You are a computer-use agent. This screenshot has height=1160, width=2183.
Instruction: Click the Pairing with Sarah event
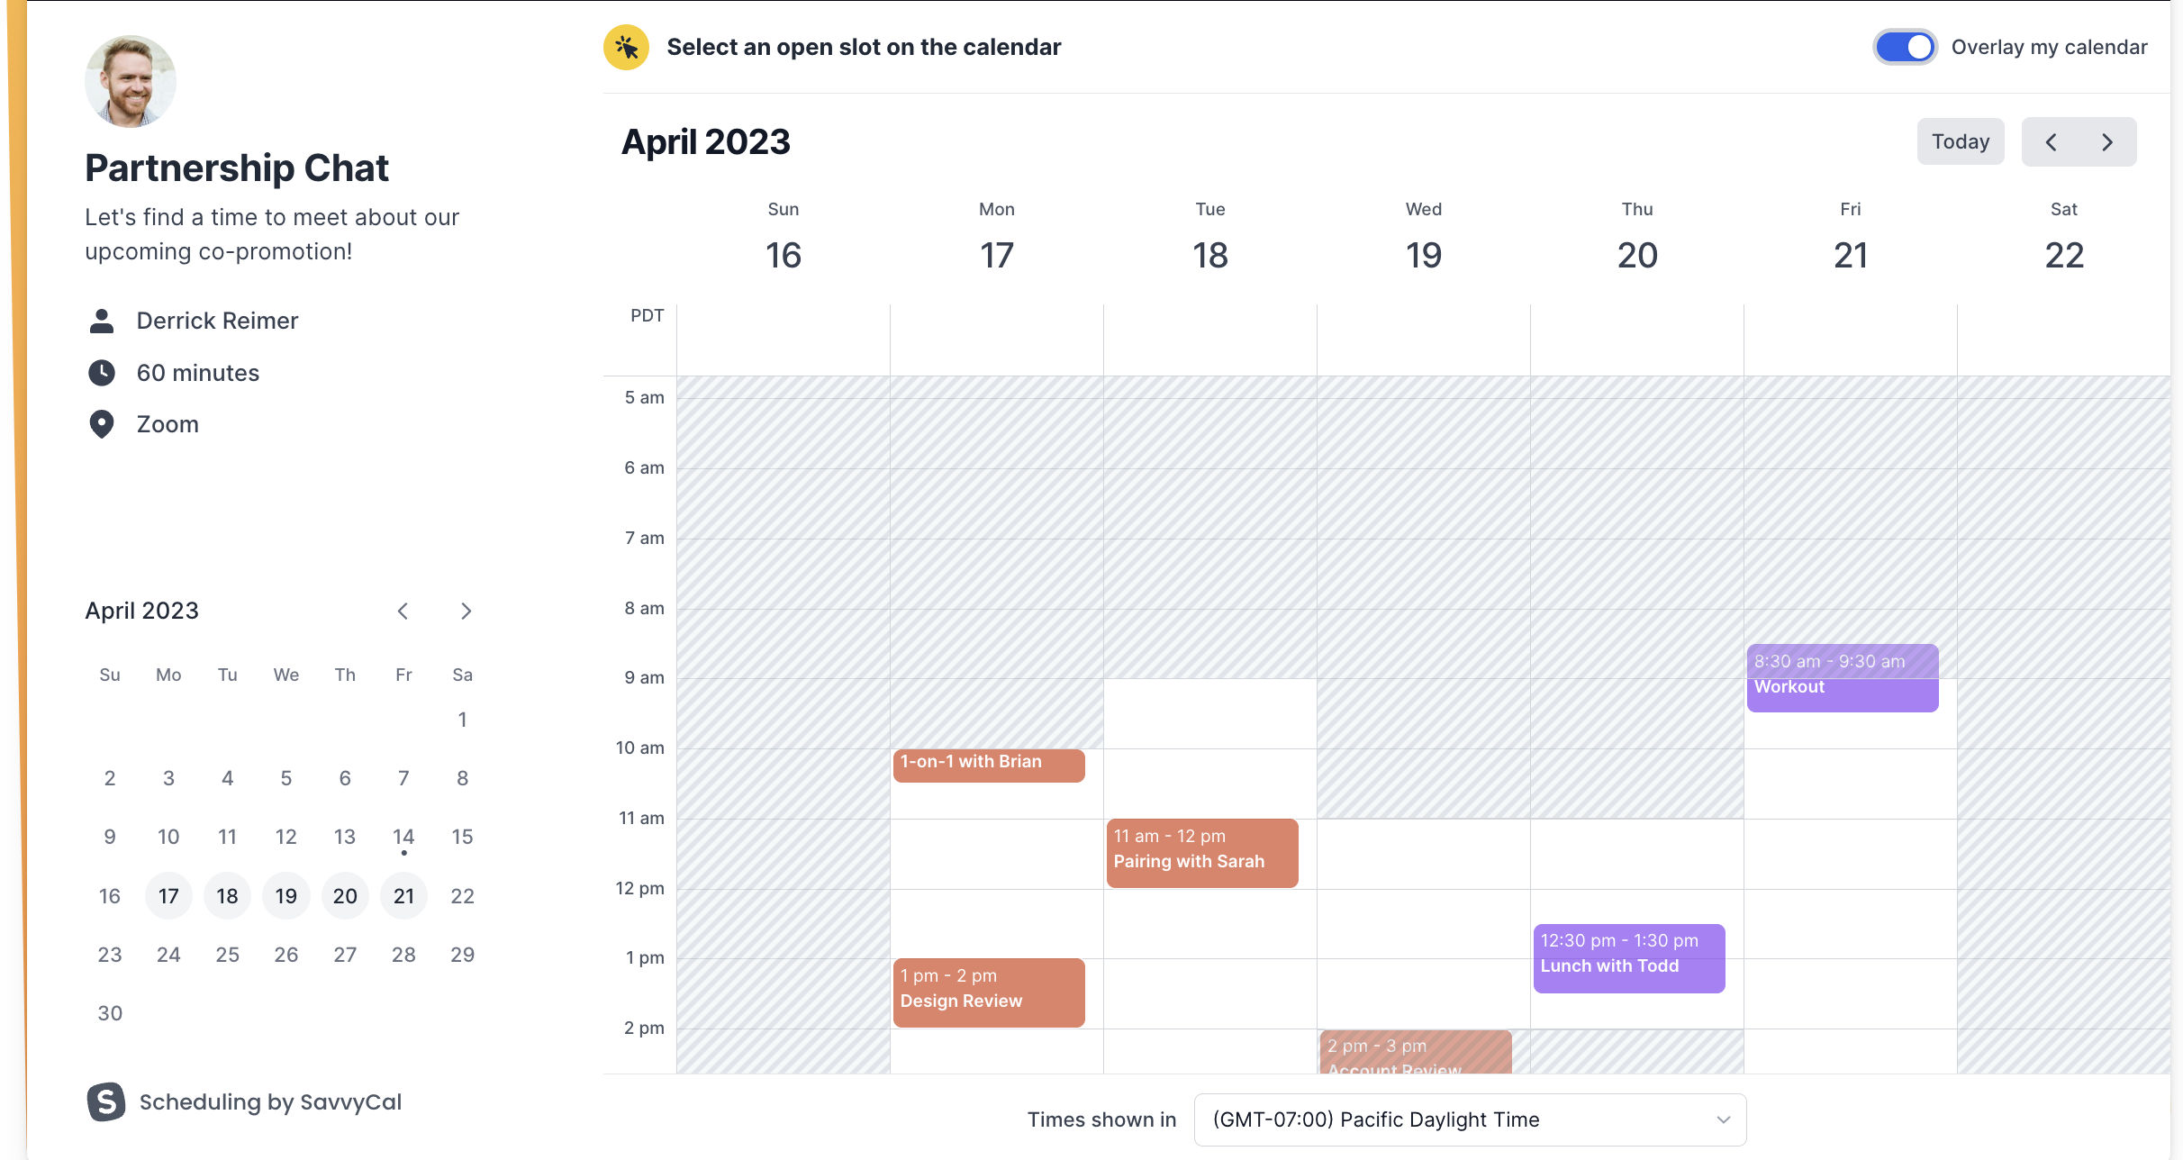point(1201,852)
